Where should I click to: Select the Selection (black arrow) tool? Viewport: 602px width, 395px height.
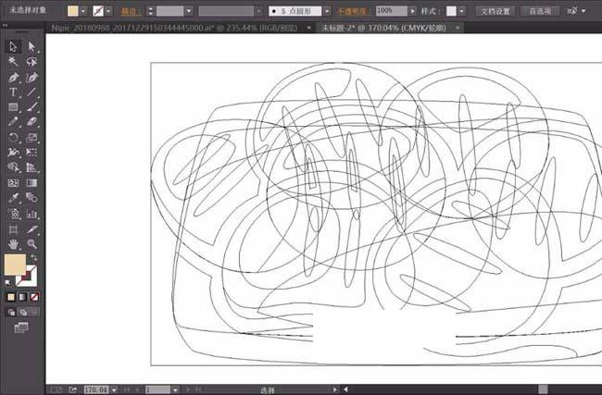14,47
